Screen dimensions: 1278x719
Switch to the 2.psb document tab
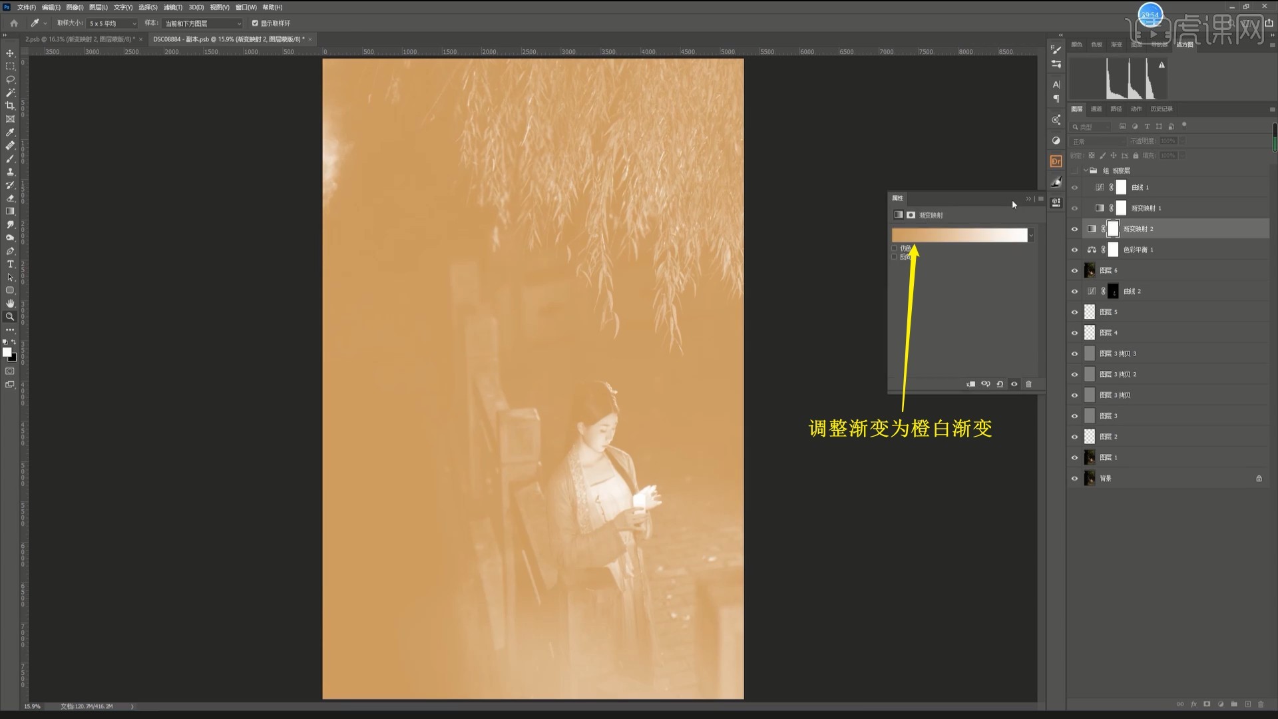79,39
